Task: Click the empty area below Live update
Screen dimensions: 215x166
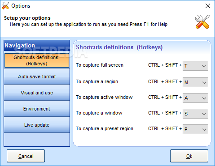Action: point(37,140)
